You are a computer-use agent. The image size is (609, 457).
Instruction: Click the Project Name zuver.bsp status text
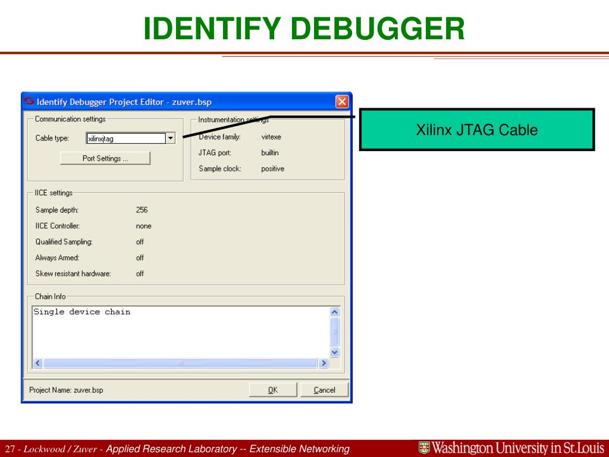[x=66, y=390]
